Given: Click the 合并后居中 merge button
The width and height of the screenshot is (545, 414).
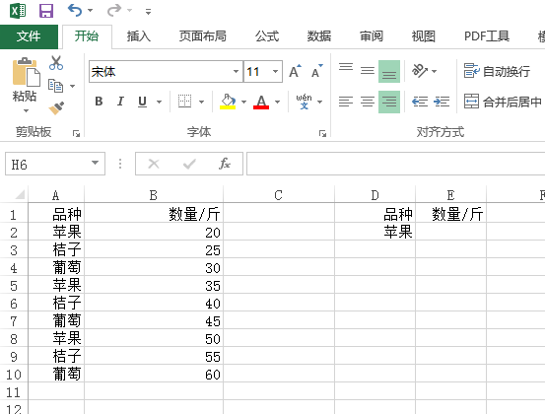Looking at the screenshot, I should [503, 102].
